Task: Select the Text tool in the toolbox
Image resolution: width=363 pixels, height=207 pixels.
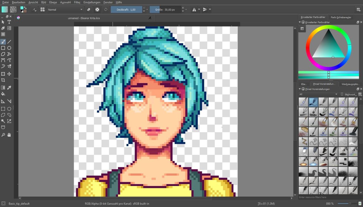Action: (x=9, y=22)
